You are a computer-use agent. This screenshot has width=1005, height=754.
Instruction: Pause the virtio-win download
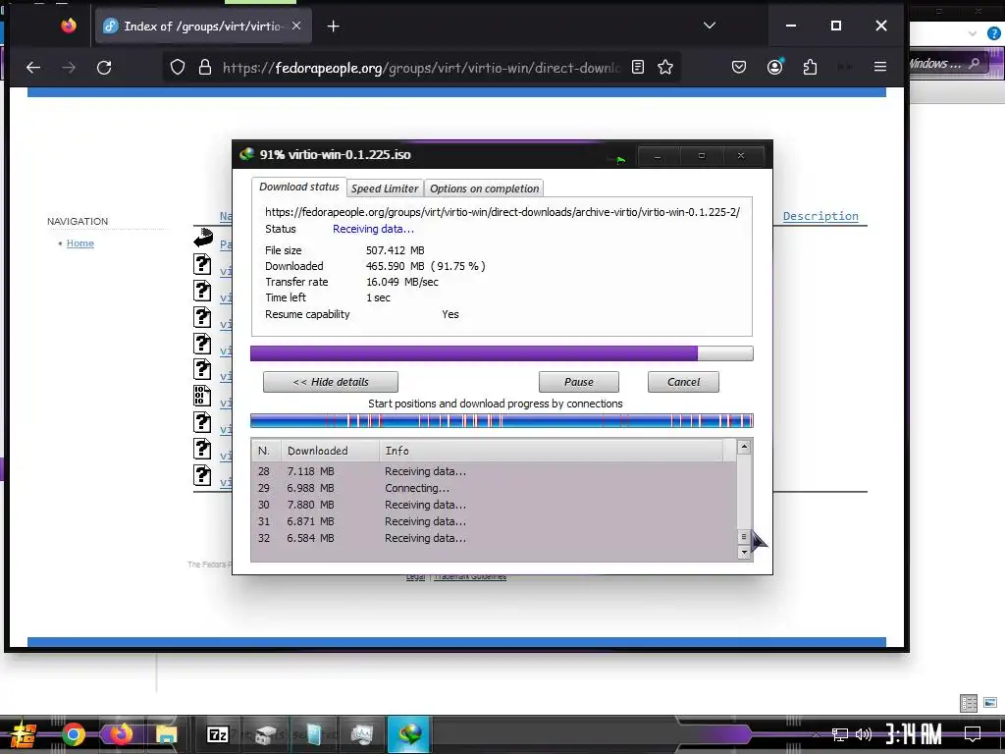[579, 382]
